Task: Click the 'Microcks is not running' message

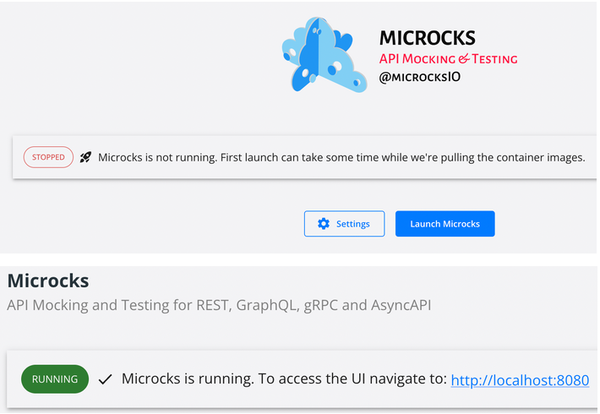Action: coord(173,157)
